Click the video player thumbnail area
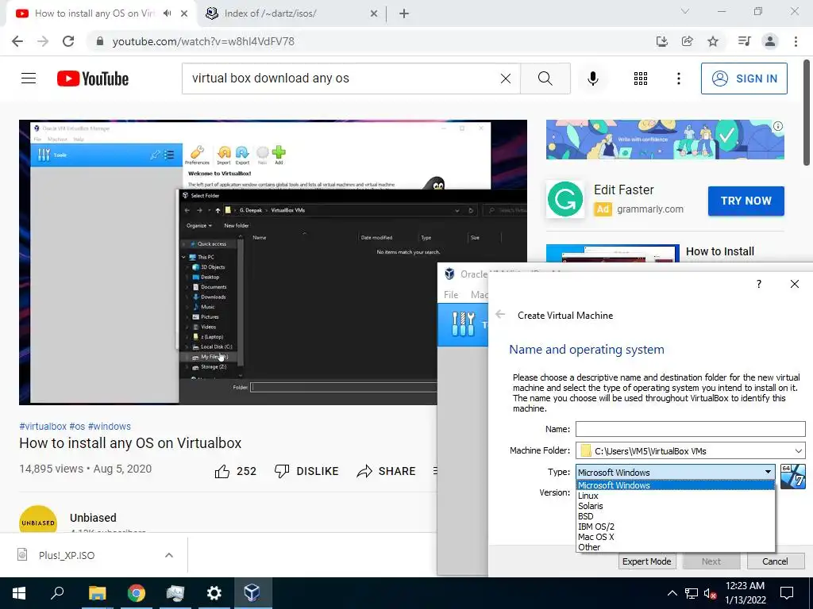 tap(273, 262)
